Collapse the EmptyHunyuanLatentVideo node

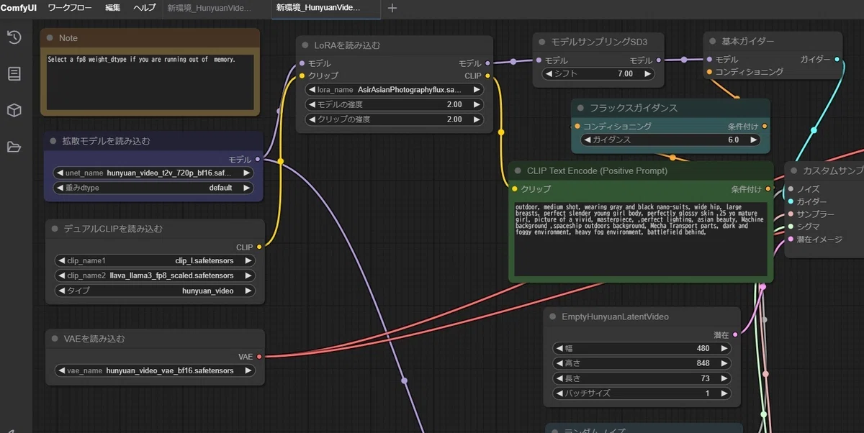pyautogui.click(x=553, y=316)
